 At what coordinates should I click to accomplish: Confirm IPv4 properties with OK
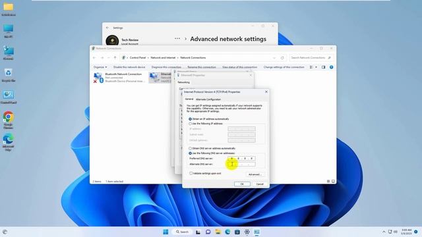click(242, 184)
